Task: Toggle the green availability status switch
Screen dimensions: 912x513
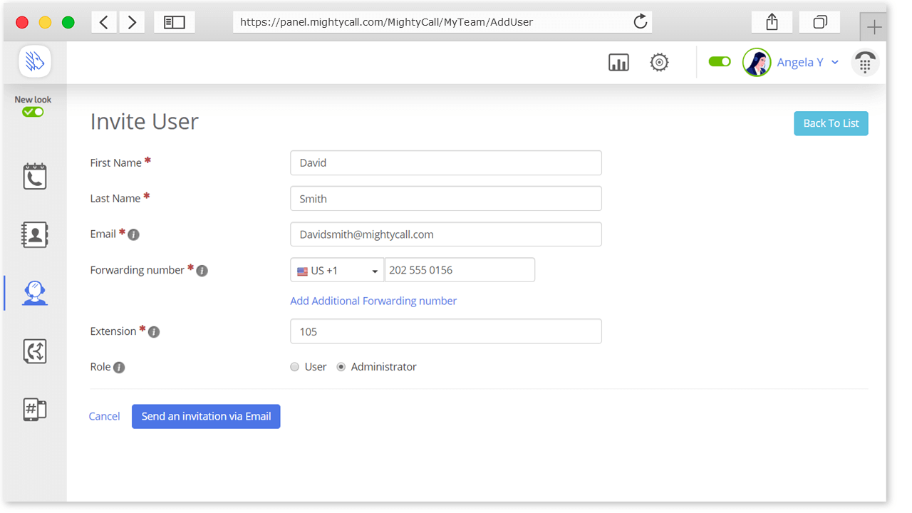Action: (720, 62)
